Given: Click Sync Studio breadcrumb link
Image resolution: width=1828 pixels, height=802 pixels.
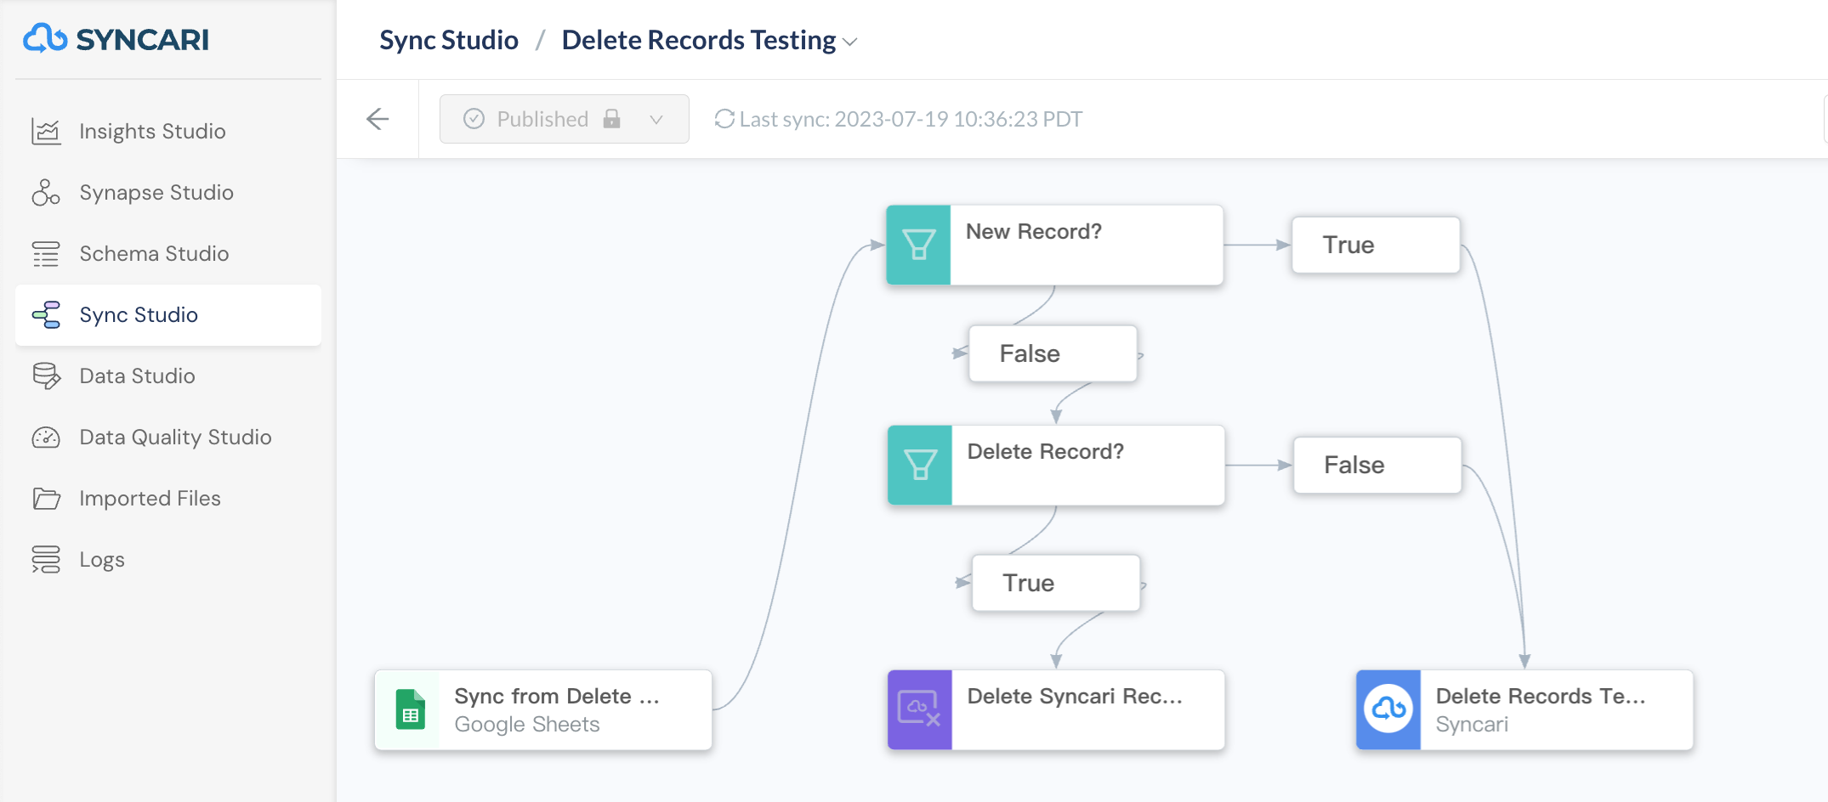Looking at the screenshot, I should [449, 40].
